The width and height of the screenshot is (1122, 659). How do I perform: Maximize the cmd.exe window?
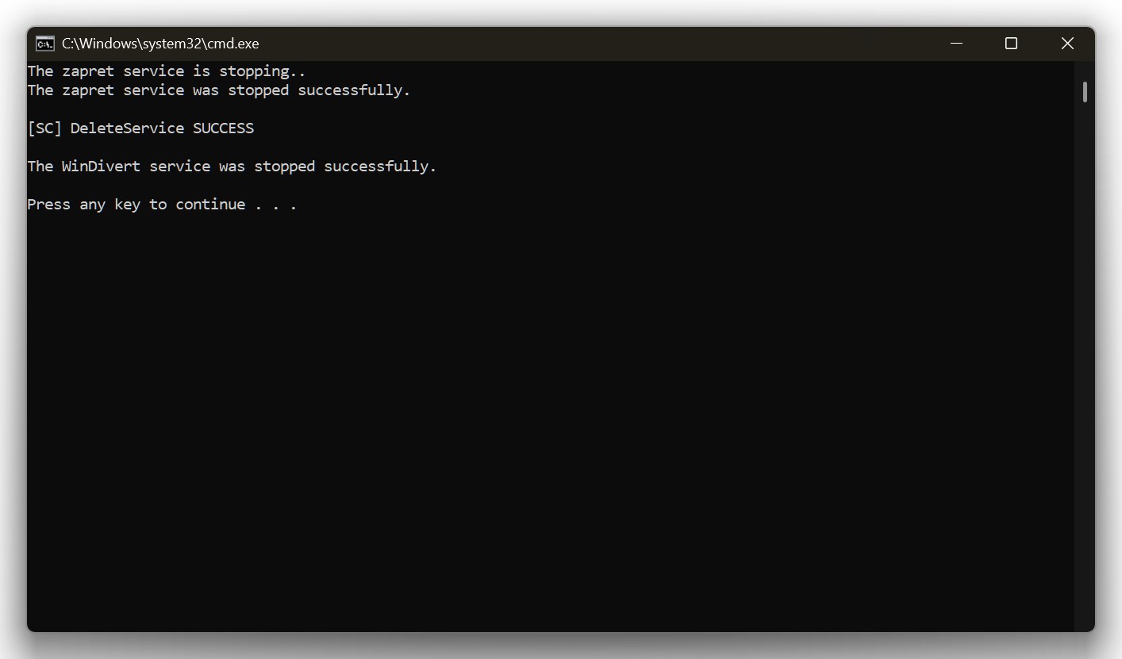[1011, 44]
